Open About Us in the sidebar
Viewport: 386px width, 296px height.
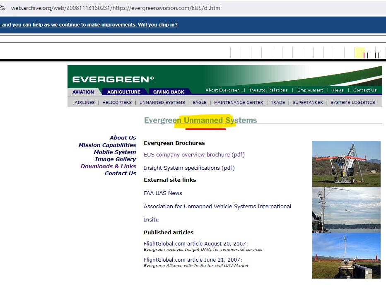(x=123, y=137)
